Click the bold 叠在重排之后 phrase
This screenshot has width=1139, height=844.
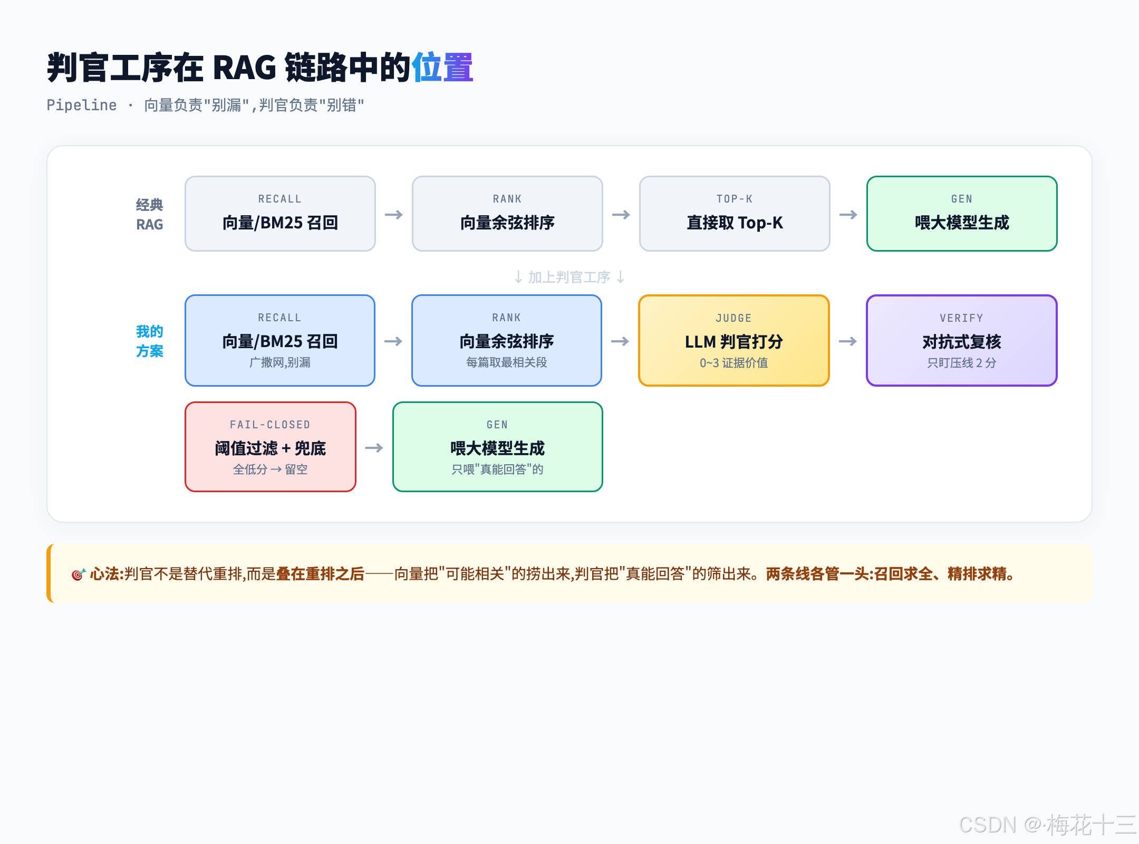(x=321, y=573)
